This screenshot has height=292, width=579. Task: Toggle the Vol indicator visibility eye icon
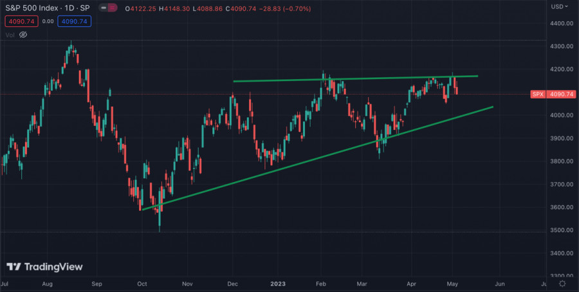(x=23, y=35)
